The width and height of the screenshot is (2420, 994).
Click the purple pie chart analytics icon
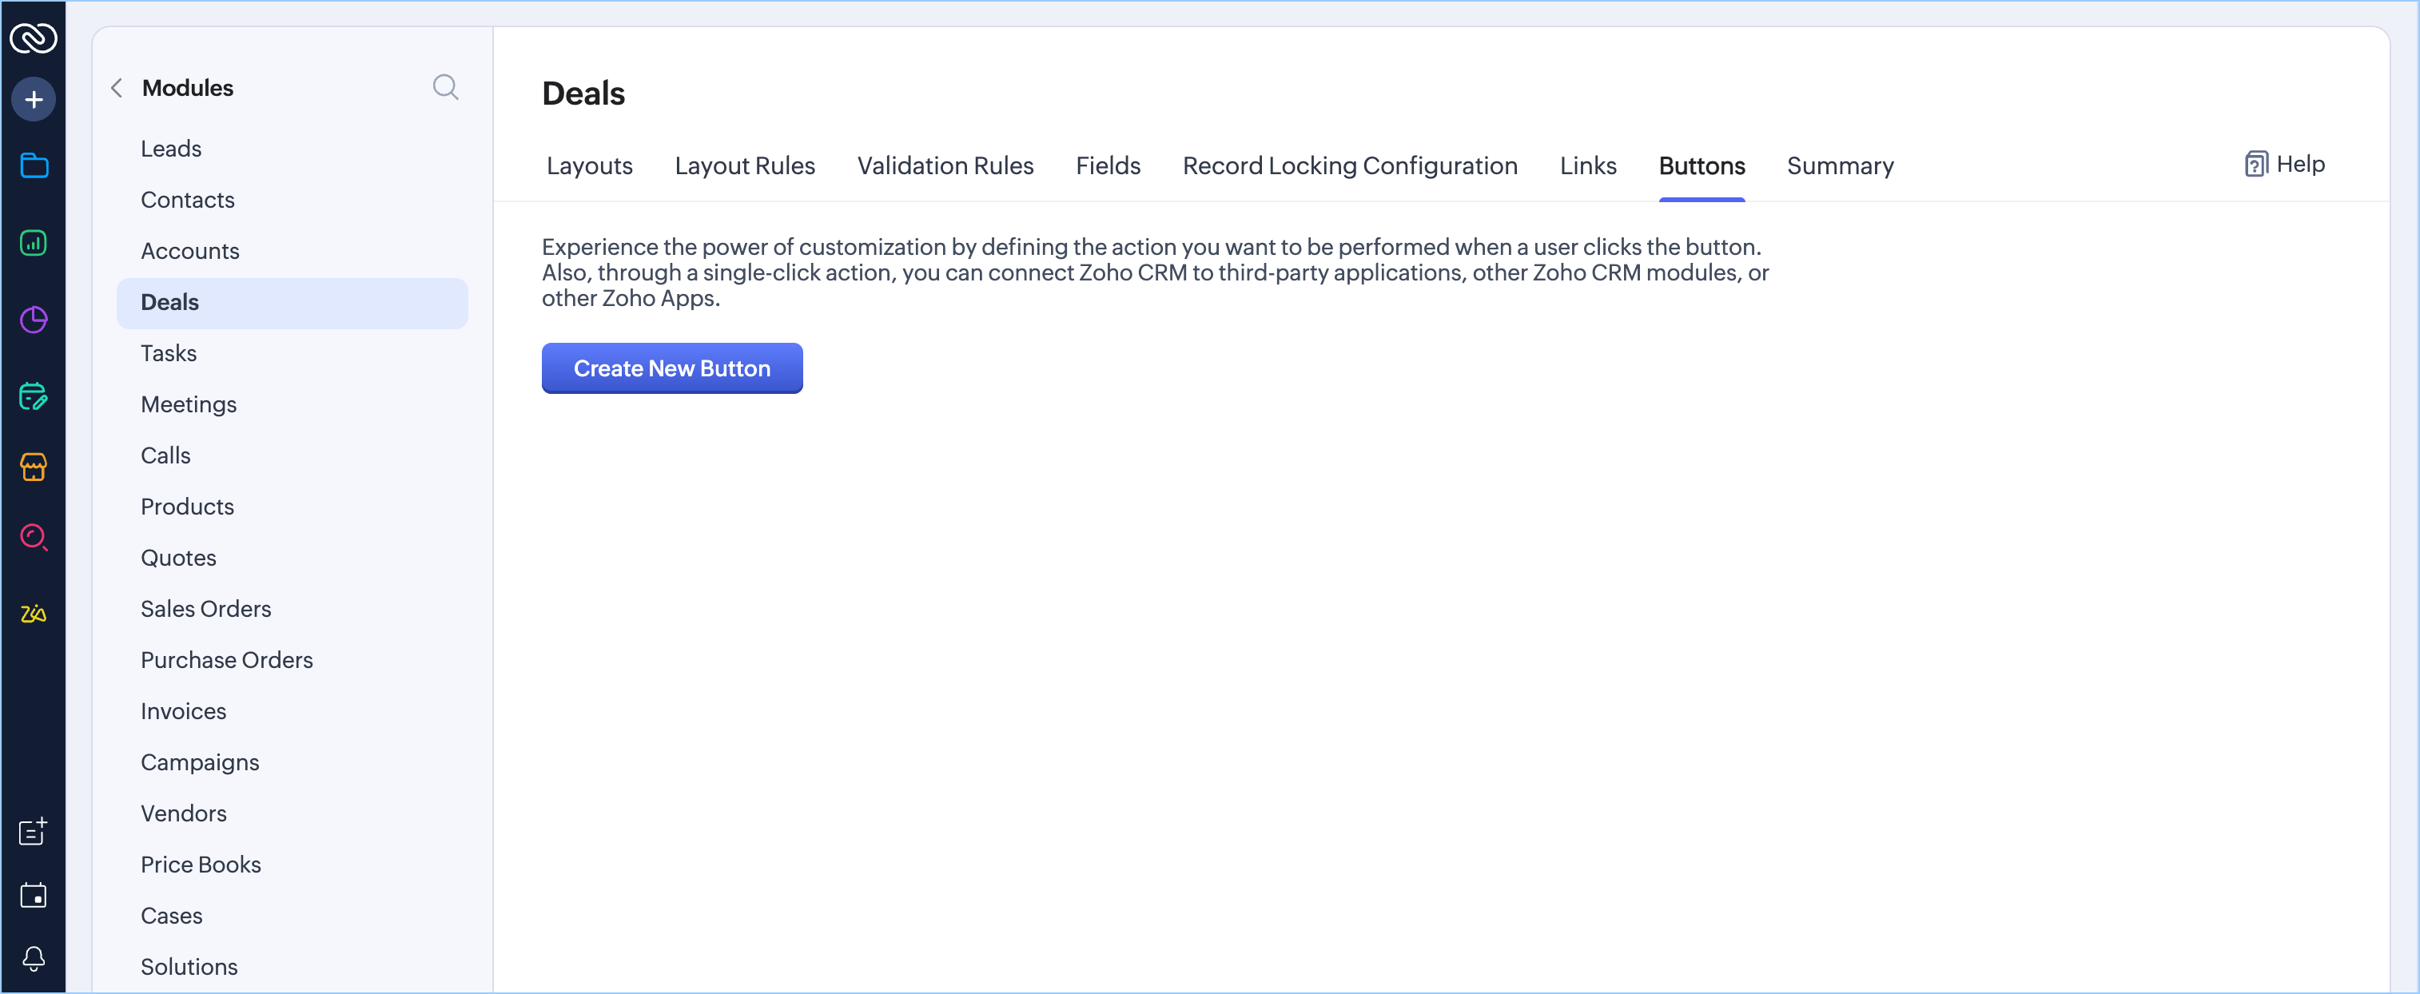34,320
